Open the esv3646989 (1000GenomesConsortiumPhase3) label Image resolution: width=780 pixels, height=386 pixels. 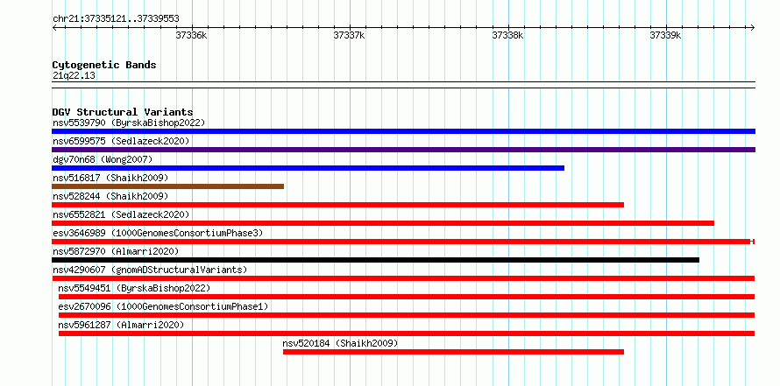pyautogui.click(x=158, y=233)
